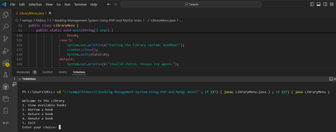Screen dimensions: 336x132
Task: Click the Search command center box
Action: [x=191, y=4]
